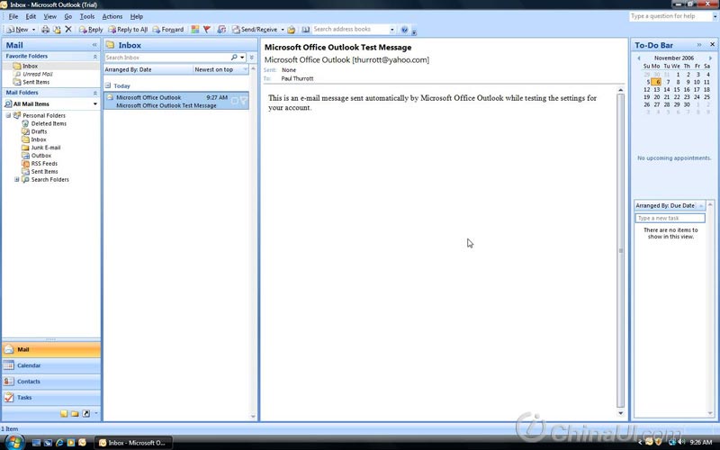720x450 pixels.
Task: Collapse the Personal Folders tree node
Action: (x=8, y=115)
